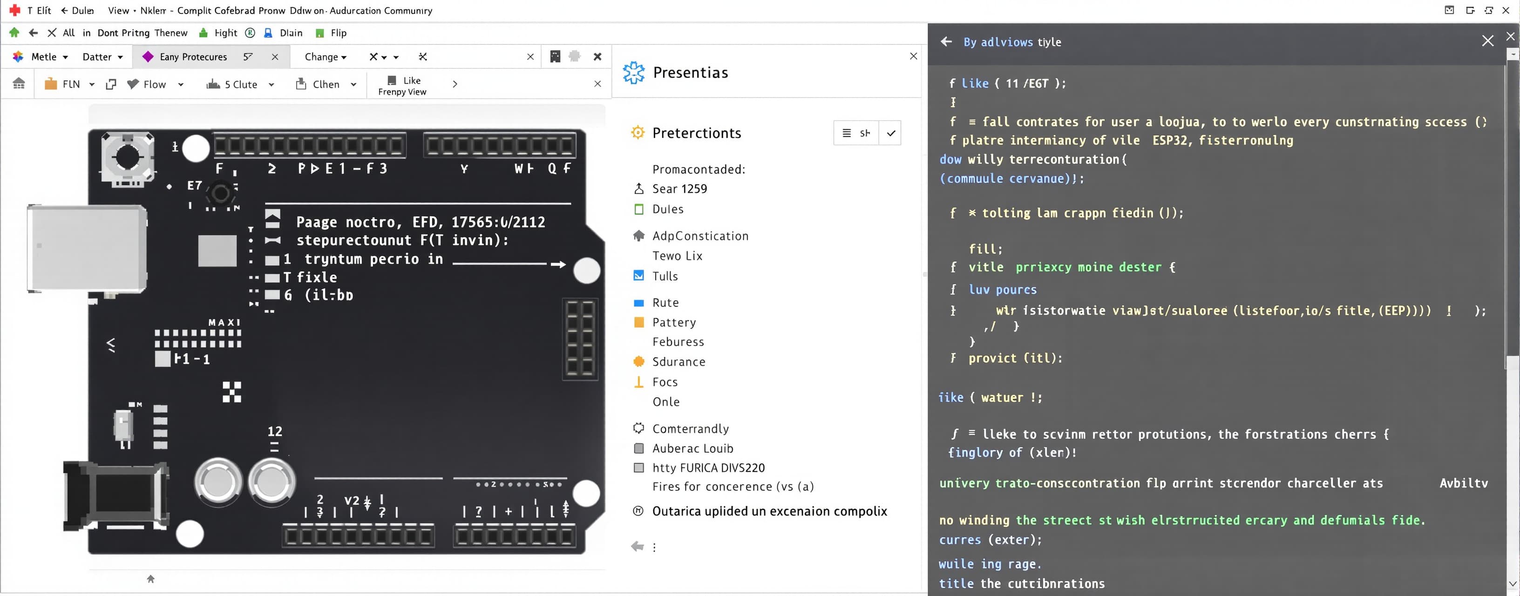Click the crossed tools icon after Change
This screenshot has height=596, width=1520.
click(422, 57)
